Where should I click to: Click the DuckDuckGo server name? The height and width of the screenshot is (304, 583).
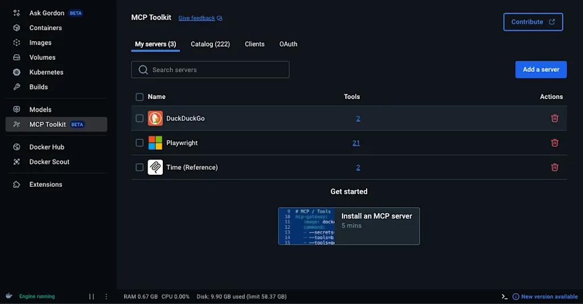click(x=185, y=118)
